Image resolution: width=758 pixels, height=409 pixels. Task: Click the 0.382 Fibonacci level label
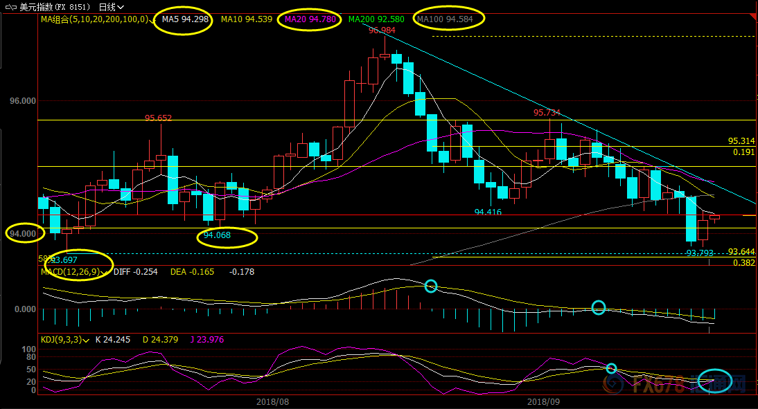(743, 262)
